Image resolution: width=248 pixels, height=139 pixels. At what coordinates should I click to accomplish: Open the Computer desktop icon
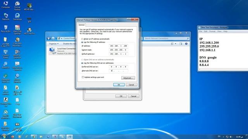[x=6, y=5]
